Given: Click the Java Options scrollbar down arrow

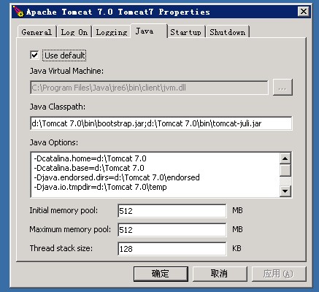Looking at the screenshot, I should (x=285, y=191).
